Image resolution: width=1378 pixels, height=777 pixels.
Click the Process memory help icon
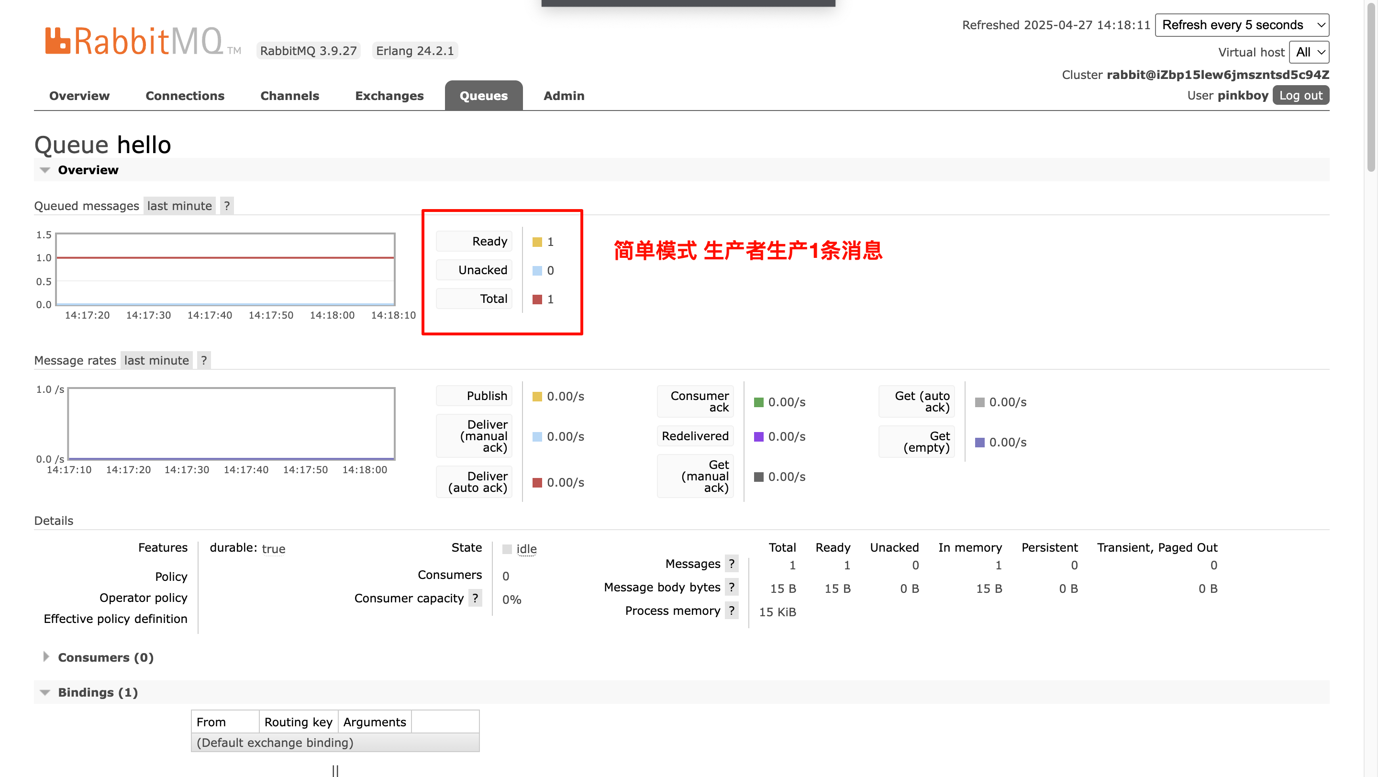tap(731, 610)
